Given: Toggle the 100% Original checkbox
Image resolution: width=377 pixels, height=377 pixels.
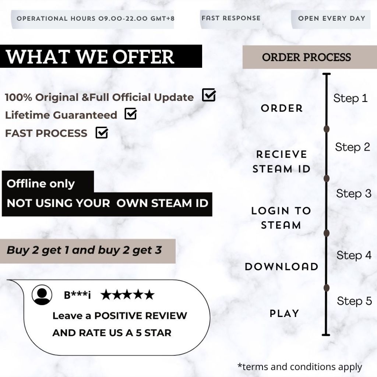Looking at the screenshot, I should 209,95.
